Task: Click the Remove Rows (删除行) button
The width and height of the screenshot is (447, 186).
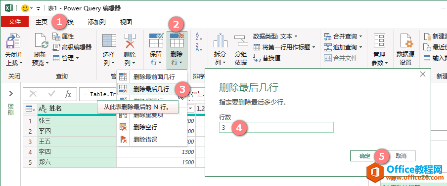Action: tap(177, 50)
